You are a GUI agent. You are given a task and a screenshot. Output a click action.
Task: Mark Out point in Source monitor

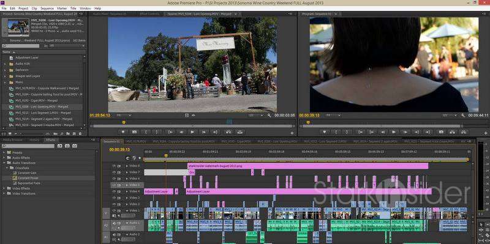click(x=157, y=132)
